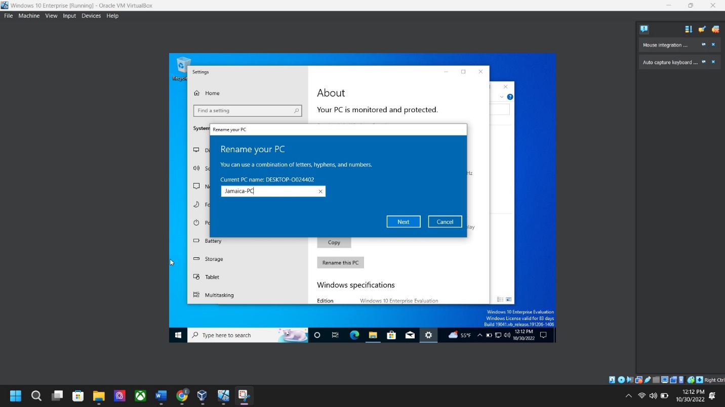The width and height of the screenshot is (725, 407).
Task: Open the guest Windows 10 Start menu
Action: coord(178,335)
